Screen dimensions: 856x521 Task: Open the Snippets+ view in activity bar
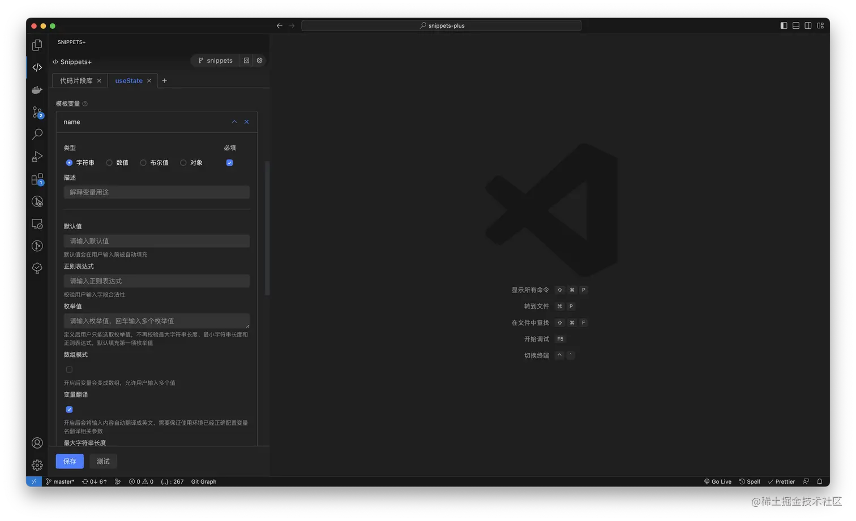pyautogui.click(x=37, y=67)
